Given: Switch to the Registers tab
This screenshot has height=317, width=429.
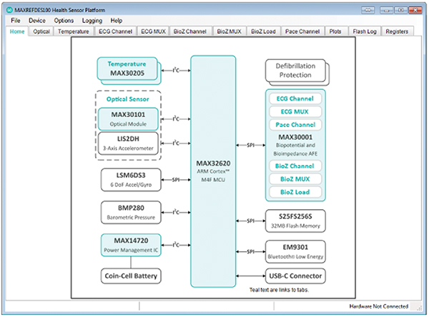Looking at the screenshot, I should point(397,31).
